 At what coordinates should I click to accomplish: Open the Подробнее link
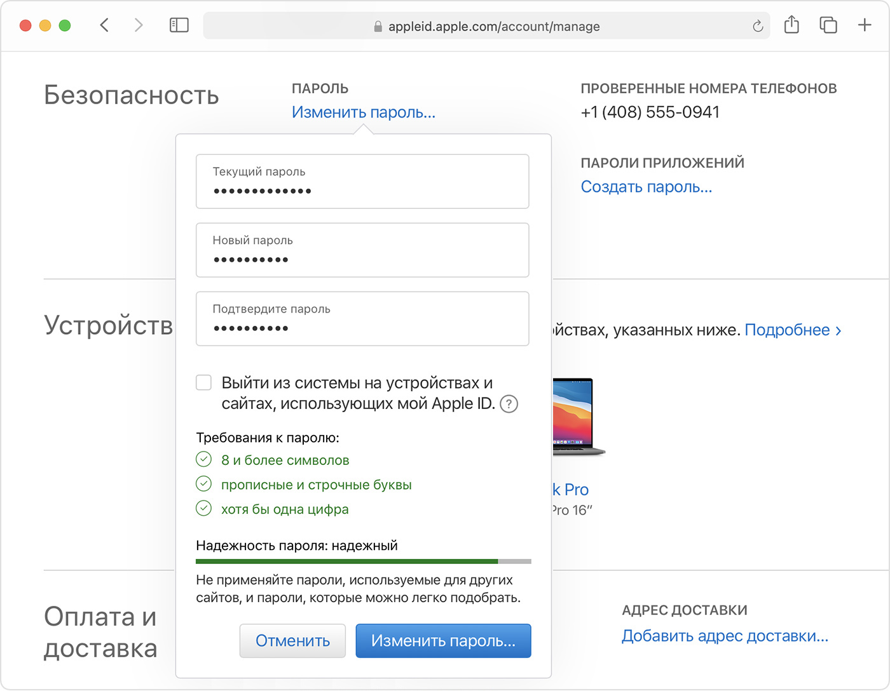coord(793,330)
